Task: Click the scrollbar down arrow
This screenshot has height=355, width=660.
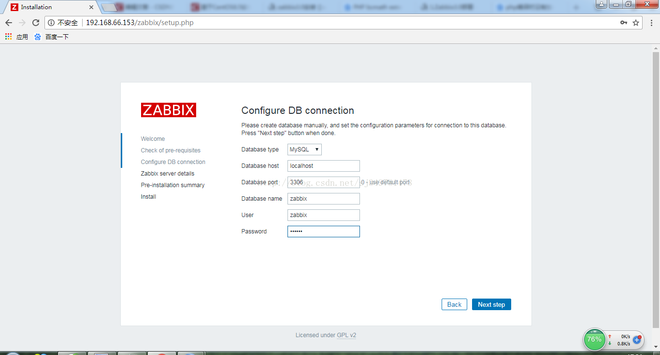Action: [x=656, y=346]
